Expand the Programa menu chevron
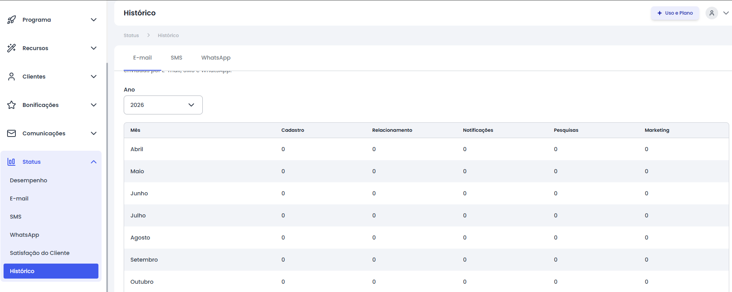Viewport: 732px width, 292px height. (x=94, y=20)
